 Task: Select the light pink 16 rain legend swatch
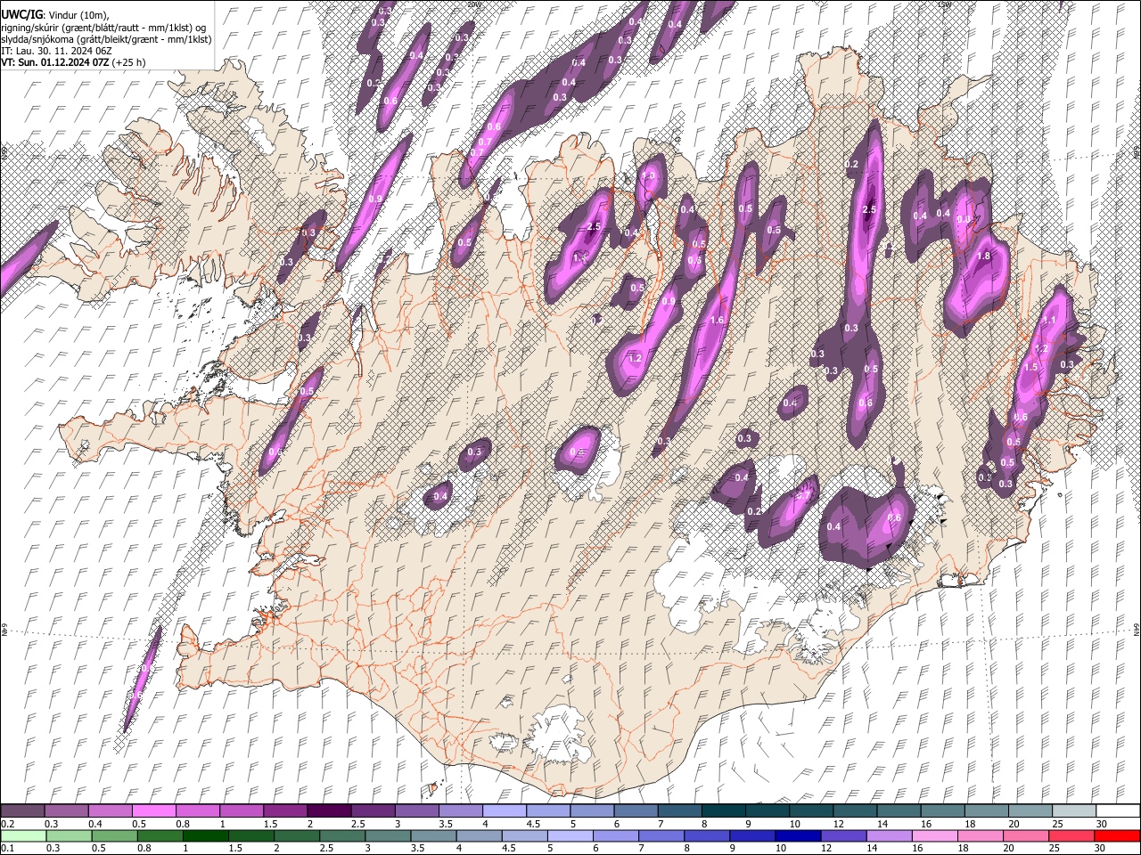(x=934, y=836)
